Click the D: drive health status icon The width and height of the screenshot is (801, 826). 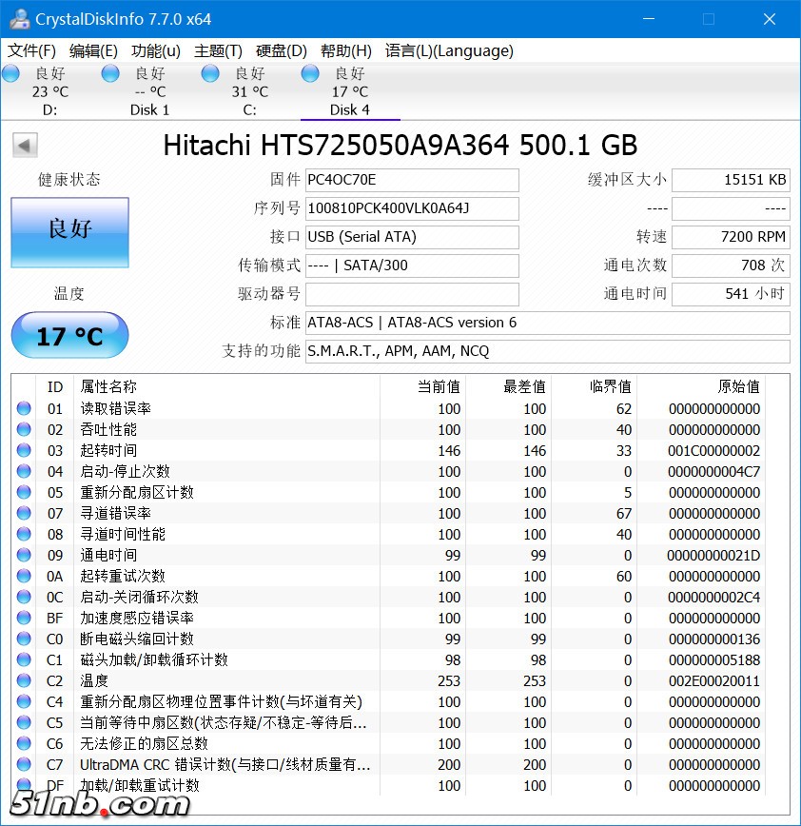tap(11, 72)
